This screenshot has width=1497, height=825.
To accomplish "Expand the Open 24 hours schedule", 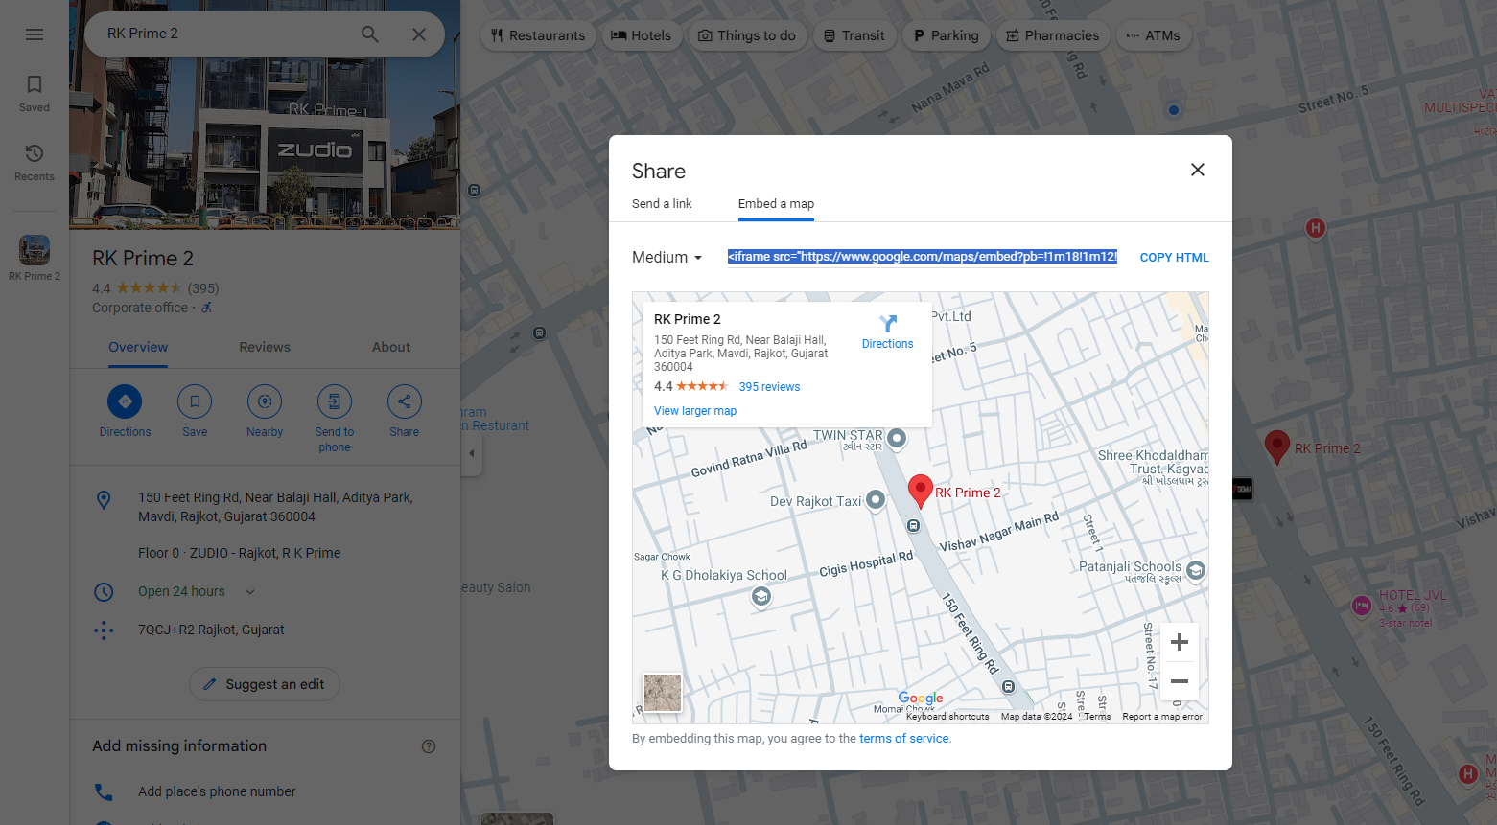I will click(x=250, y=592).
